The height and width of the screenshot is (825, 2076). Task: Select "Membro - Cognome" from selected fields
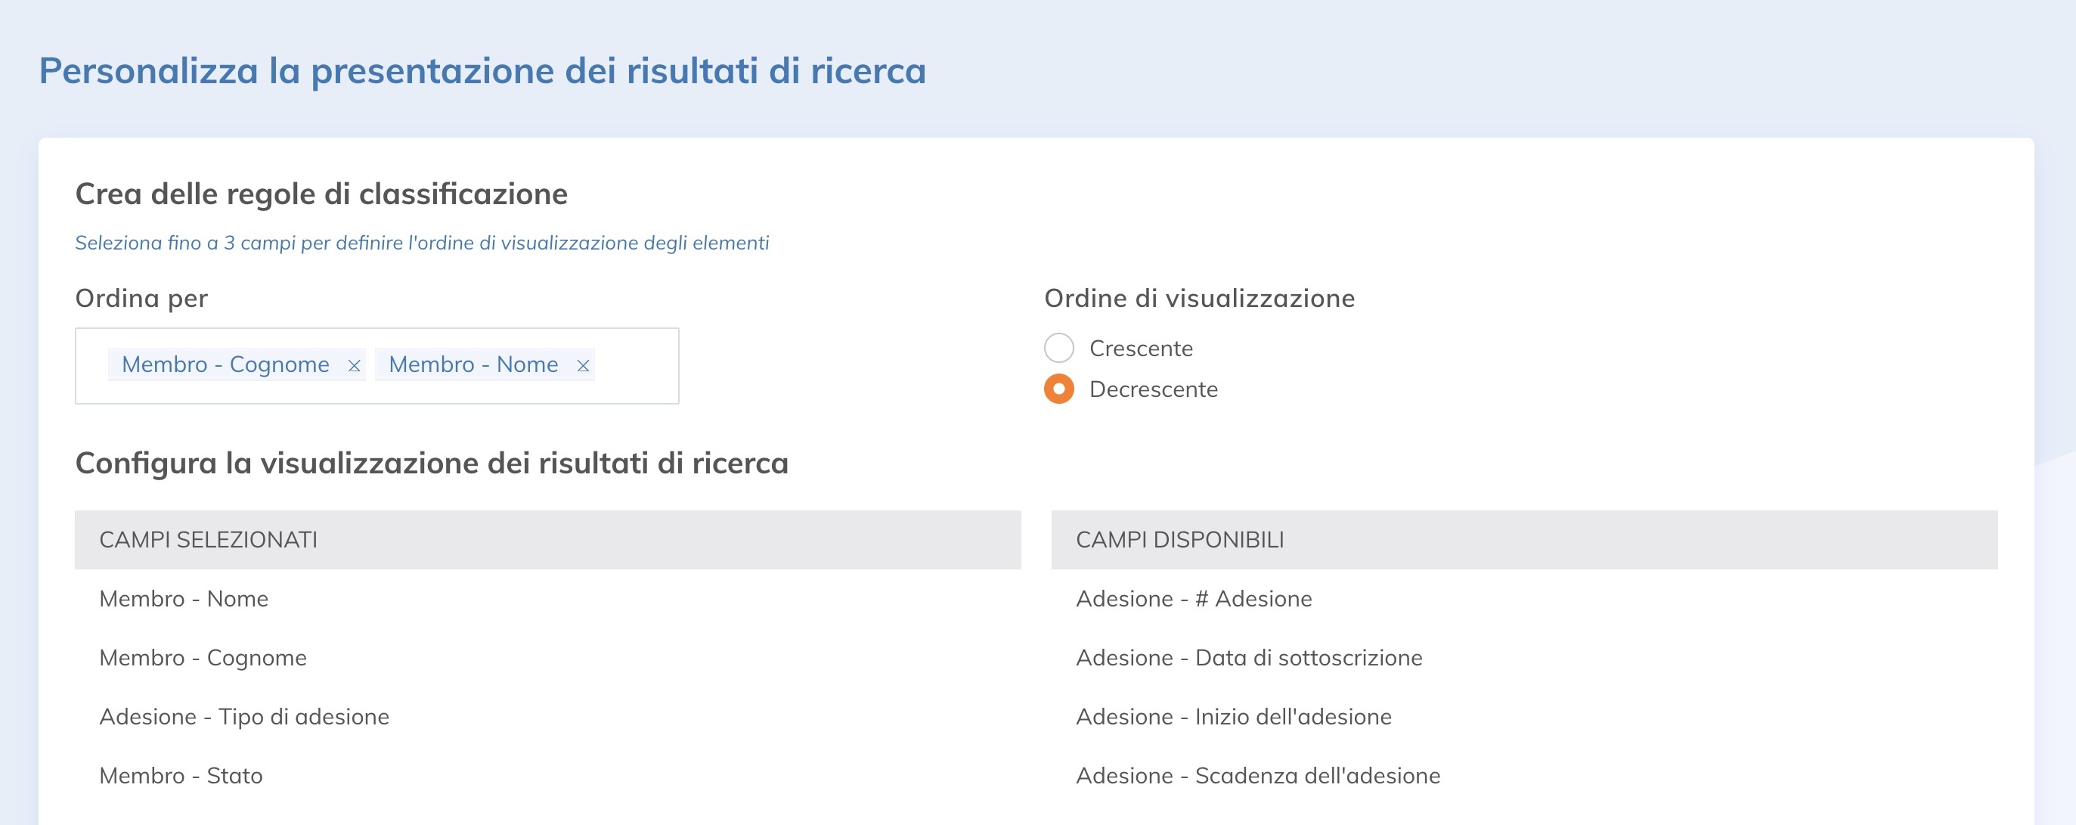[x=203, y=657]
